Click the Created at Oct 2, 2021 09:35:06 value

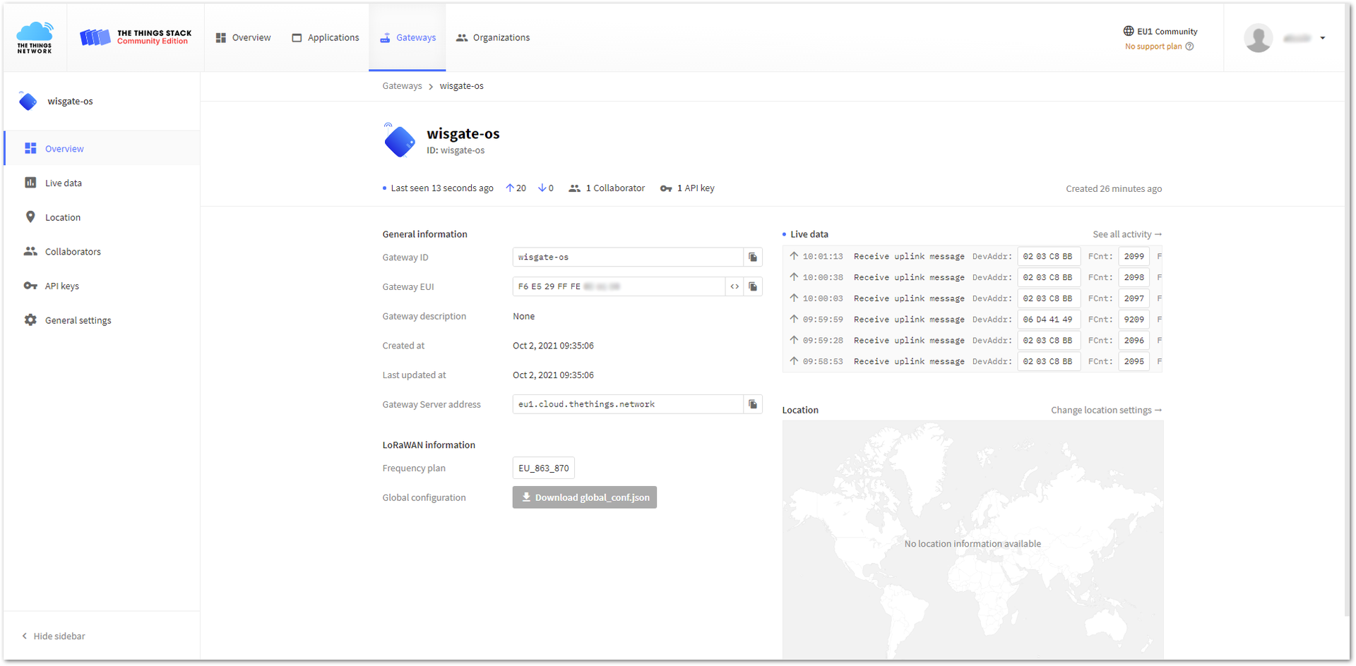pyautogui.click(x=553, y=346)
